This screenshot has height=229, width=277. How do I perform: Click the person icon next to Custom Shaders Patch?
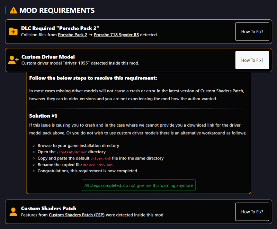click(13, 212)
